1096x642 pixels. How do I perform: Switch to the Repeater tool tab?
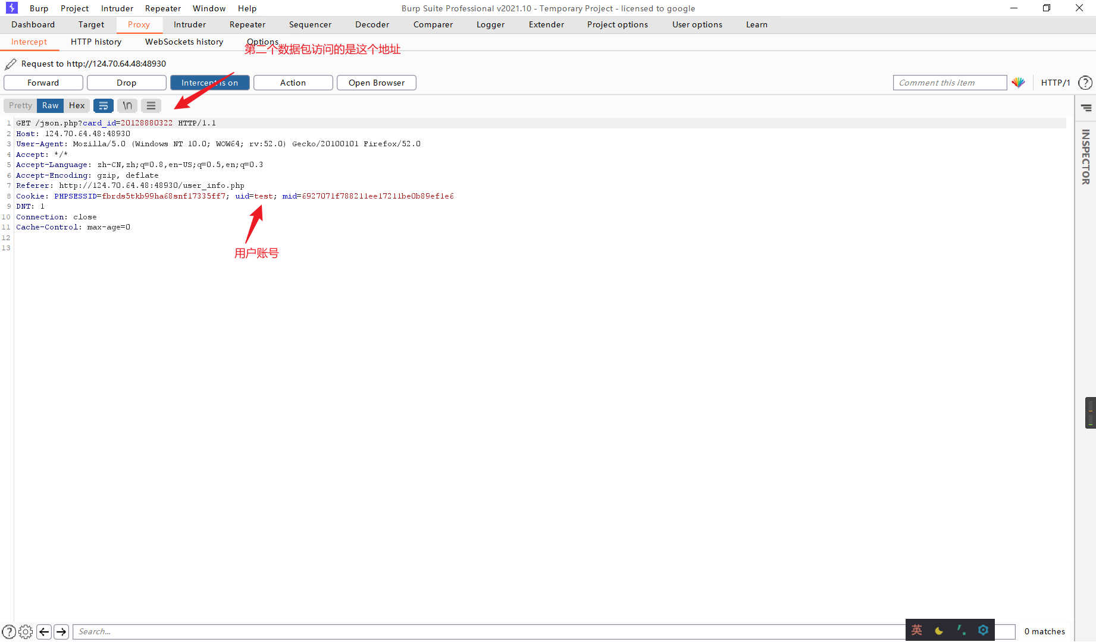click(x=248, y=24)
